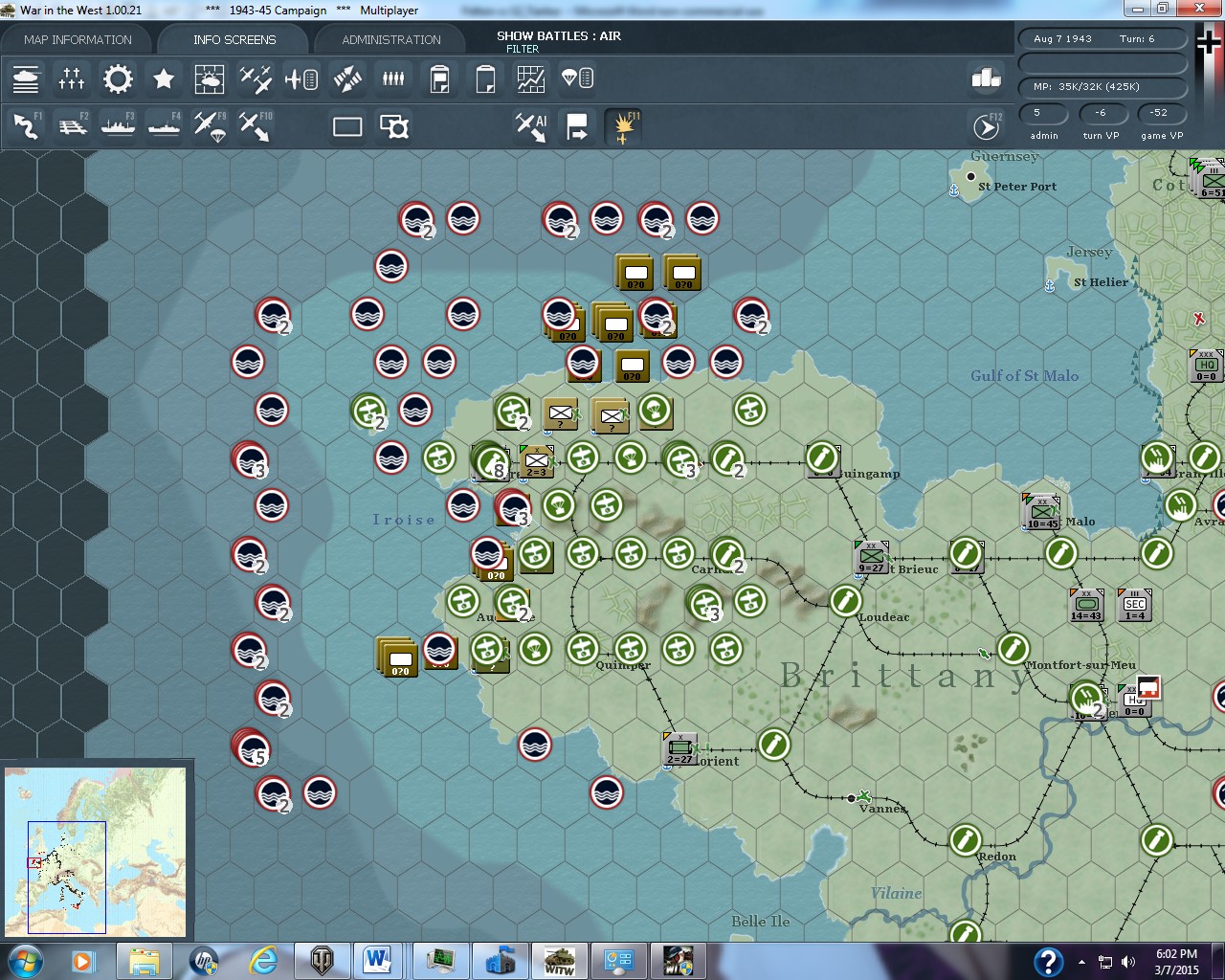Click the FILTER link under Show Battles
The image size is (1225, 980).
pyautogui.click(x=523, y=49)
